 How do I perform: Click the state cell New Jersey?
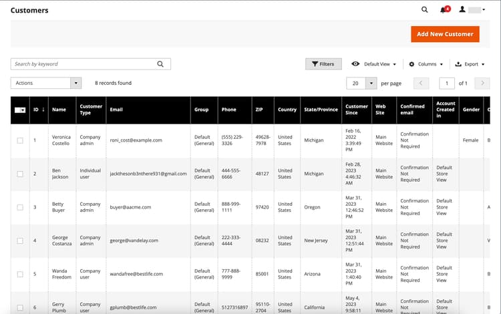click(316, 241)
